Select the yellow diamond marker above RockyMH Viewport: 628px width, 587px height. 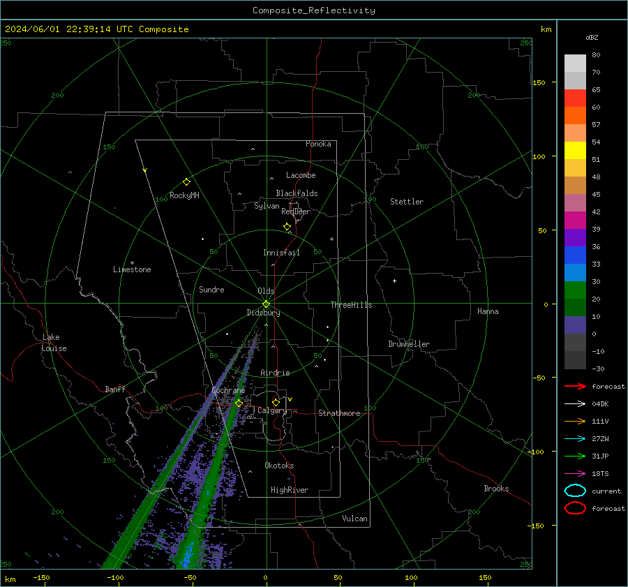[x=186, y=182]
